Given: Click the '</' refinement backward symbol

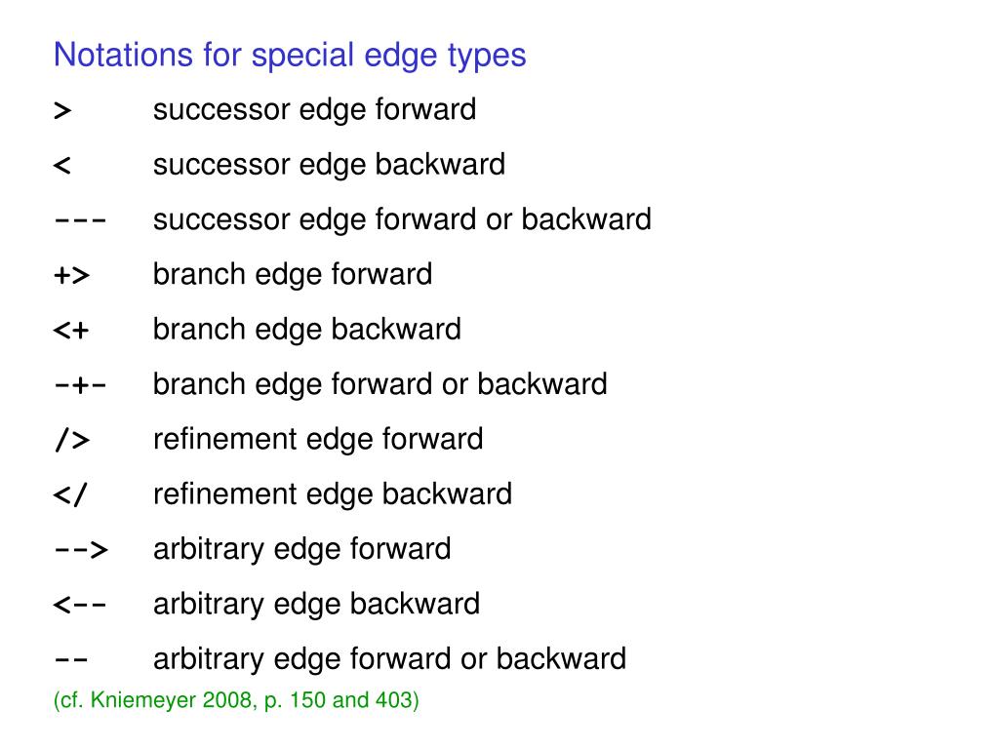Looking at the screenshot, I should (x=70, y=494).
